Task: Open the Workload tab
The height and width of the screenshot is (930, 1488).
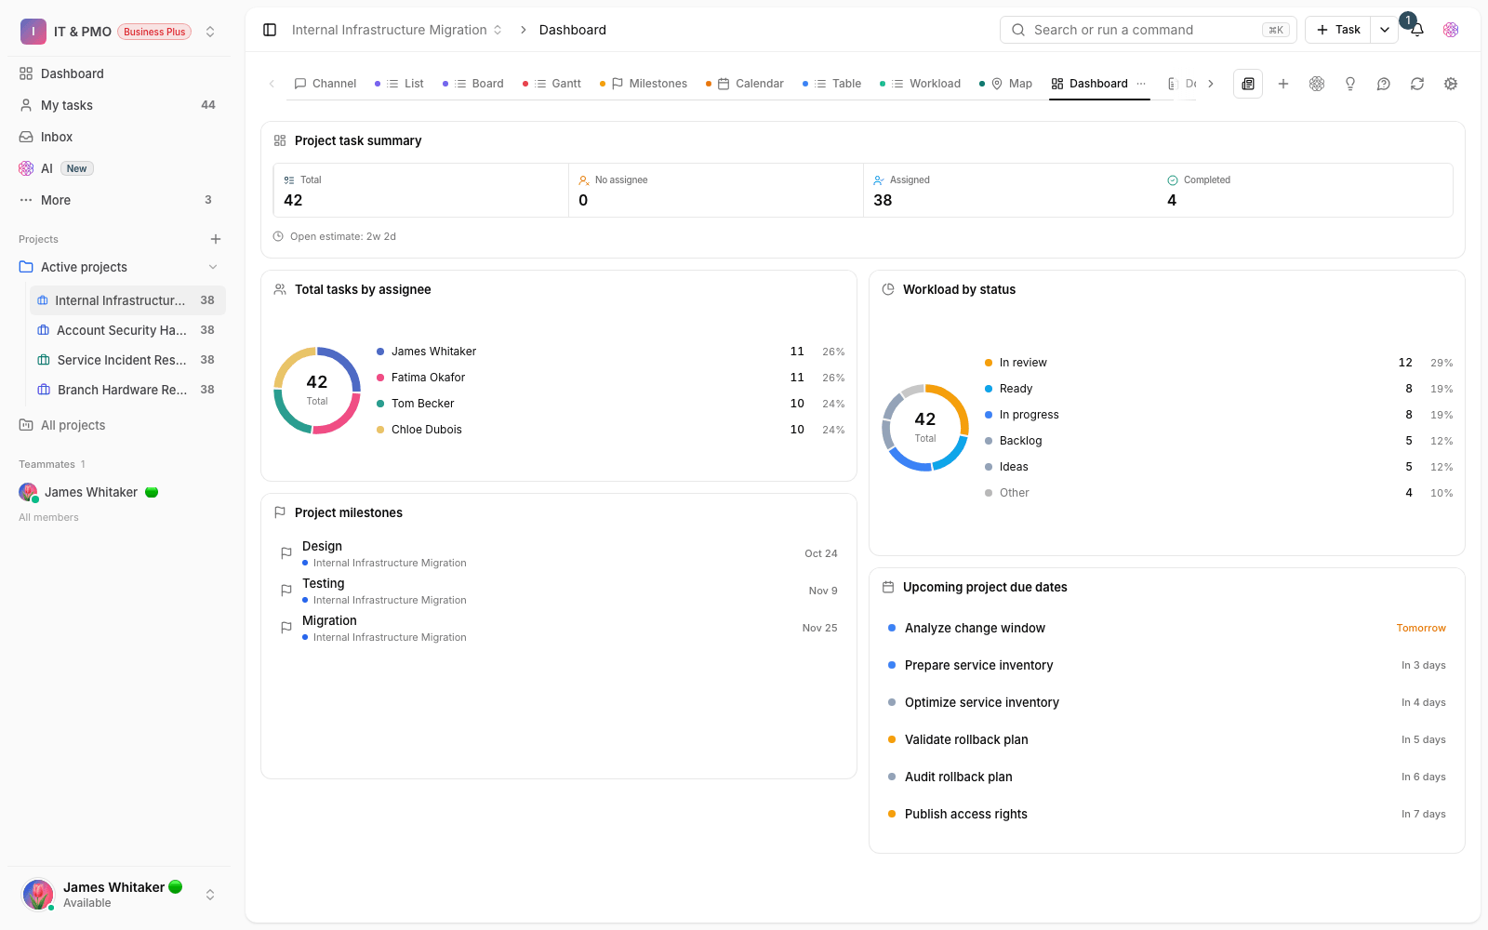Action: [x=920, y=84]
